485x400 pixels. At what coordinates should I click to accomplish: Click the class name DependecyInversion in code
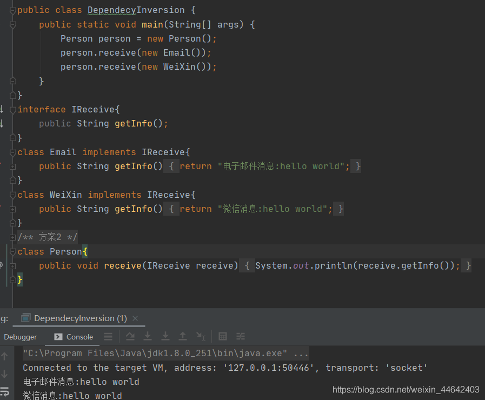[136, 10]
